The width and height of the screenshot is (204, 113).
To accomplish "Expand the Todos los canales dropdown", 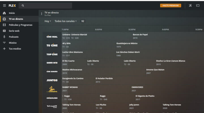I will pos(65,21).
